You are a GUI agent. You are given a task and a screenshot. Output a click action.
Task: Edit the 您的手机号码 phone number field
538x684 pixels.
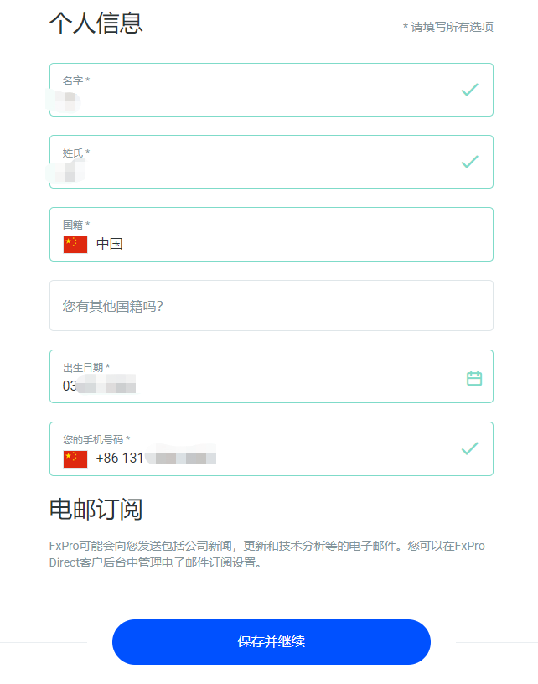(272, 448)
